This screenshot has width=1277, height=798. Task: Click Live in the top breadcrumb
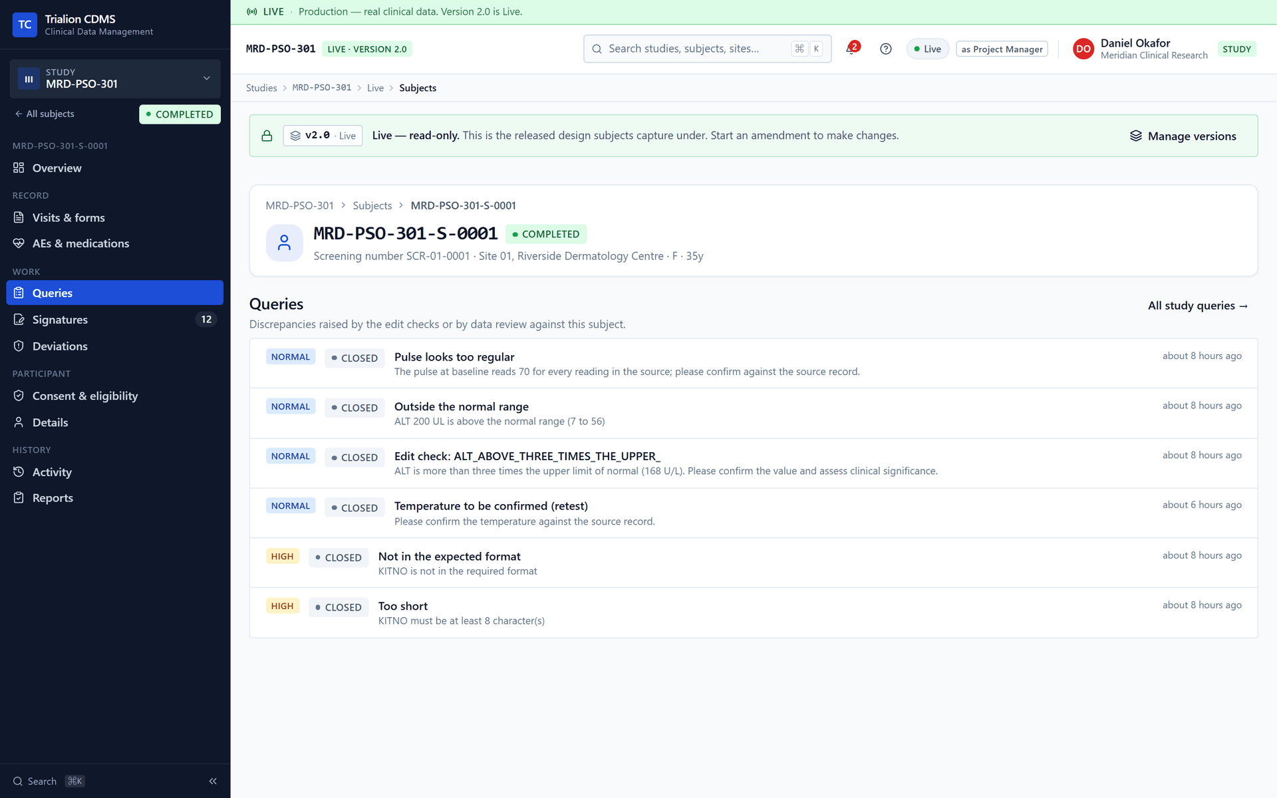375,88
